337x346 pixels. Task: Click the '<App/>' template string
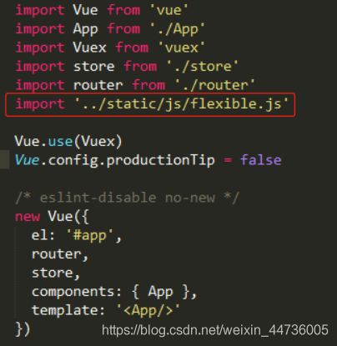[x=148, y=310]
